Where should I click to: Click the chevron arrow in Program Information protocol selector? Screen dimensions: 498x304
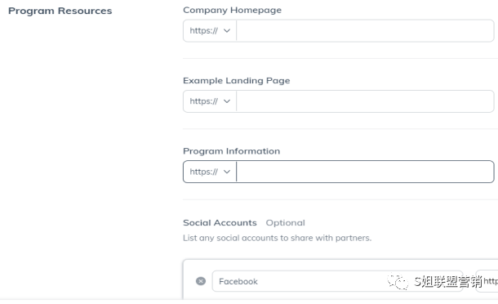(x=227, y=172)
